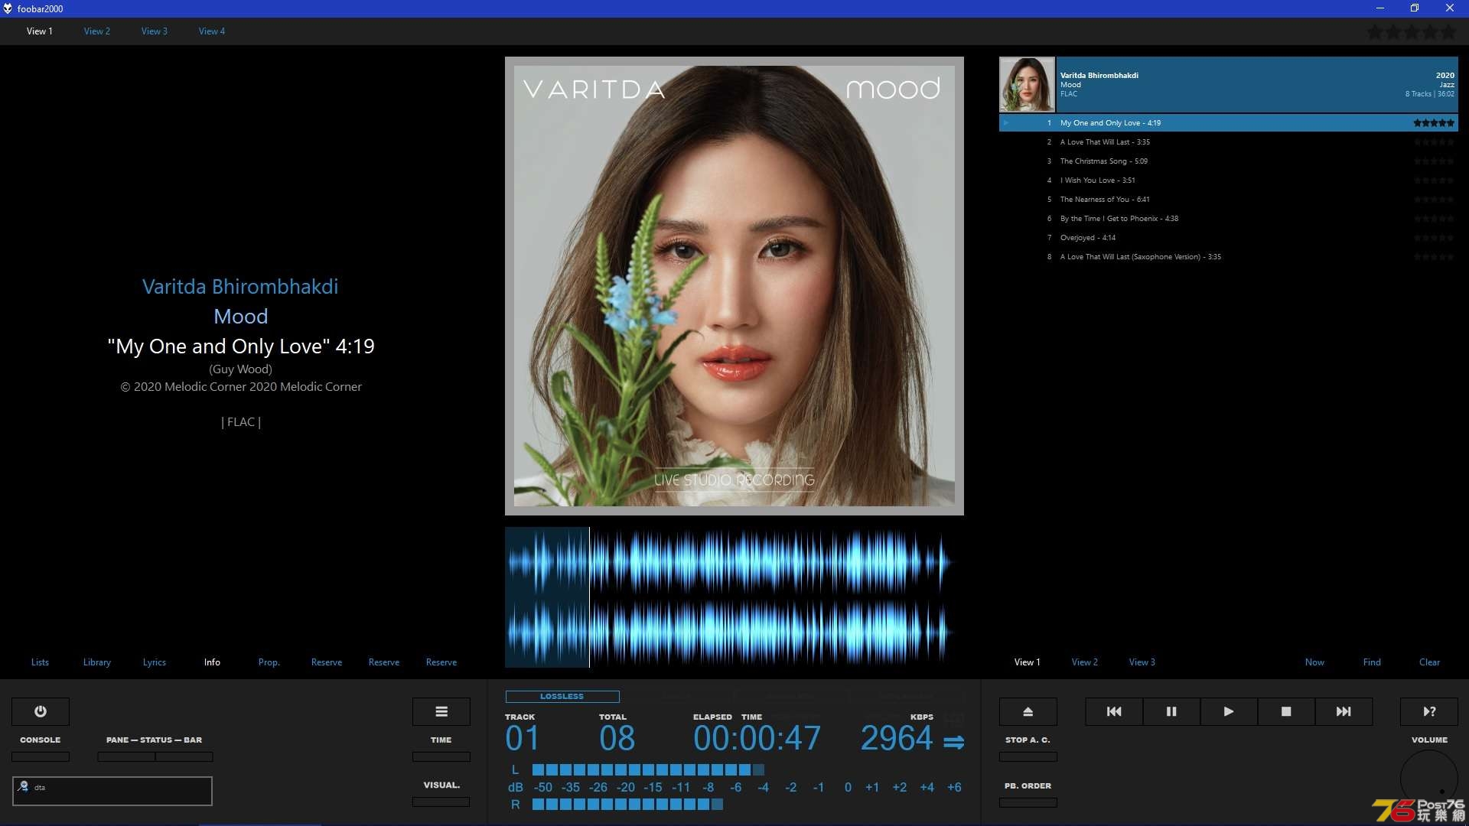This screenshot has width=1469, height=826.
Task: Toggle the PB. ORDER switch
Action: click(x=1028, y=803)
